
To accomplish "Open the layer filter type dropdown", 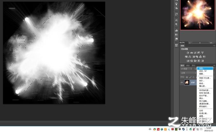I will pyautogui.click(x=186, y=69).
